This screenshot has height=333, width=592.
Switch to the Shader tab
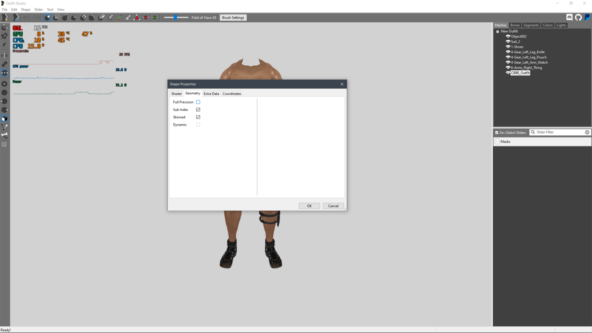click(x=177, y=94)
